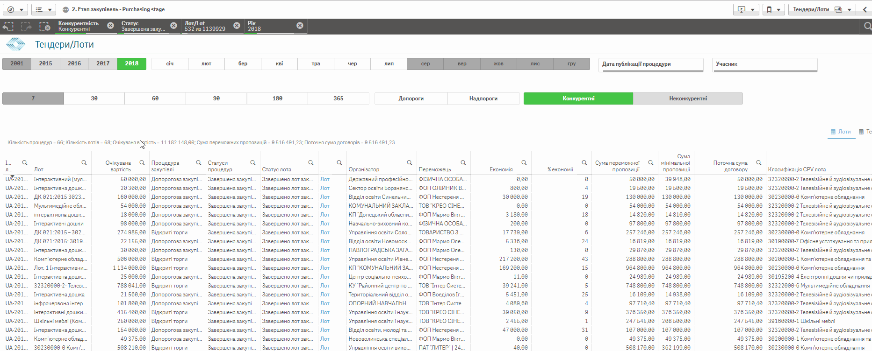Search in the Лот column
The image size is (872, 351).
[x=84, y=163]
